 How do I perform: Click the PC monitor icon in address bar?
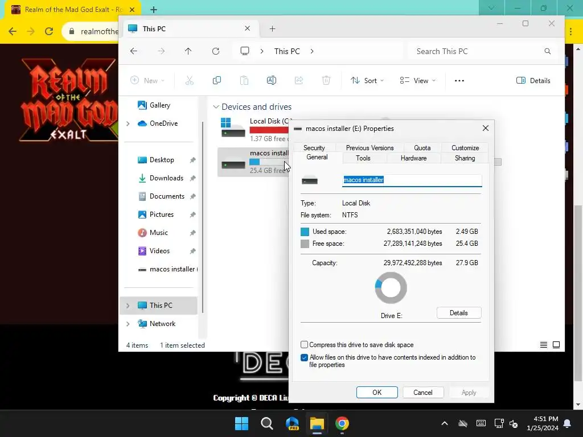[245, 51]
